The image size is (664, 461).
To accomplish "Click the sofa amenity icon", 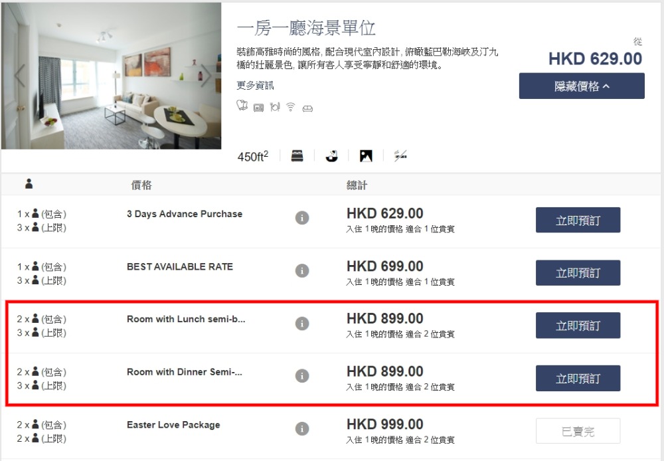I will coord(307,108).
